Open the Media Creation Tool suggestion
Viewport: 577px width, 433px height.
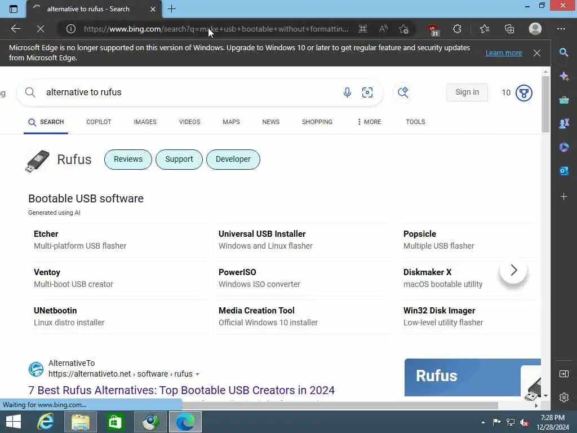(304, 316)
